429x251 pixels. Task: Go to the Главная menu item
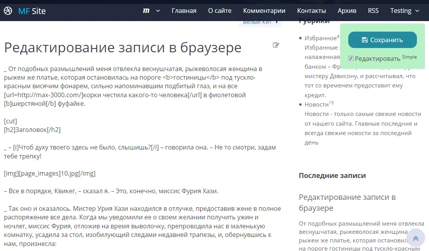coord(184,11)
